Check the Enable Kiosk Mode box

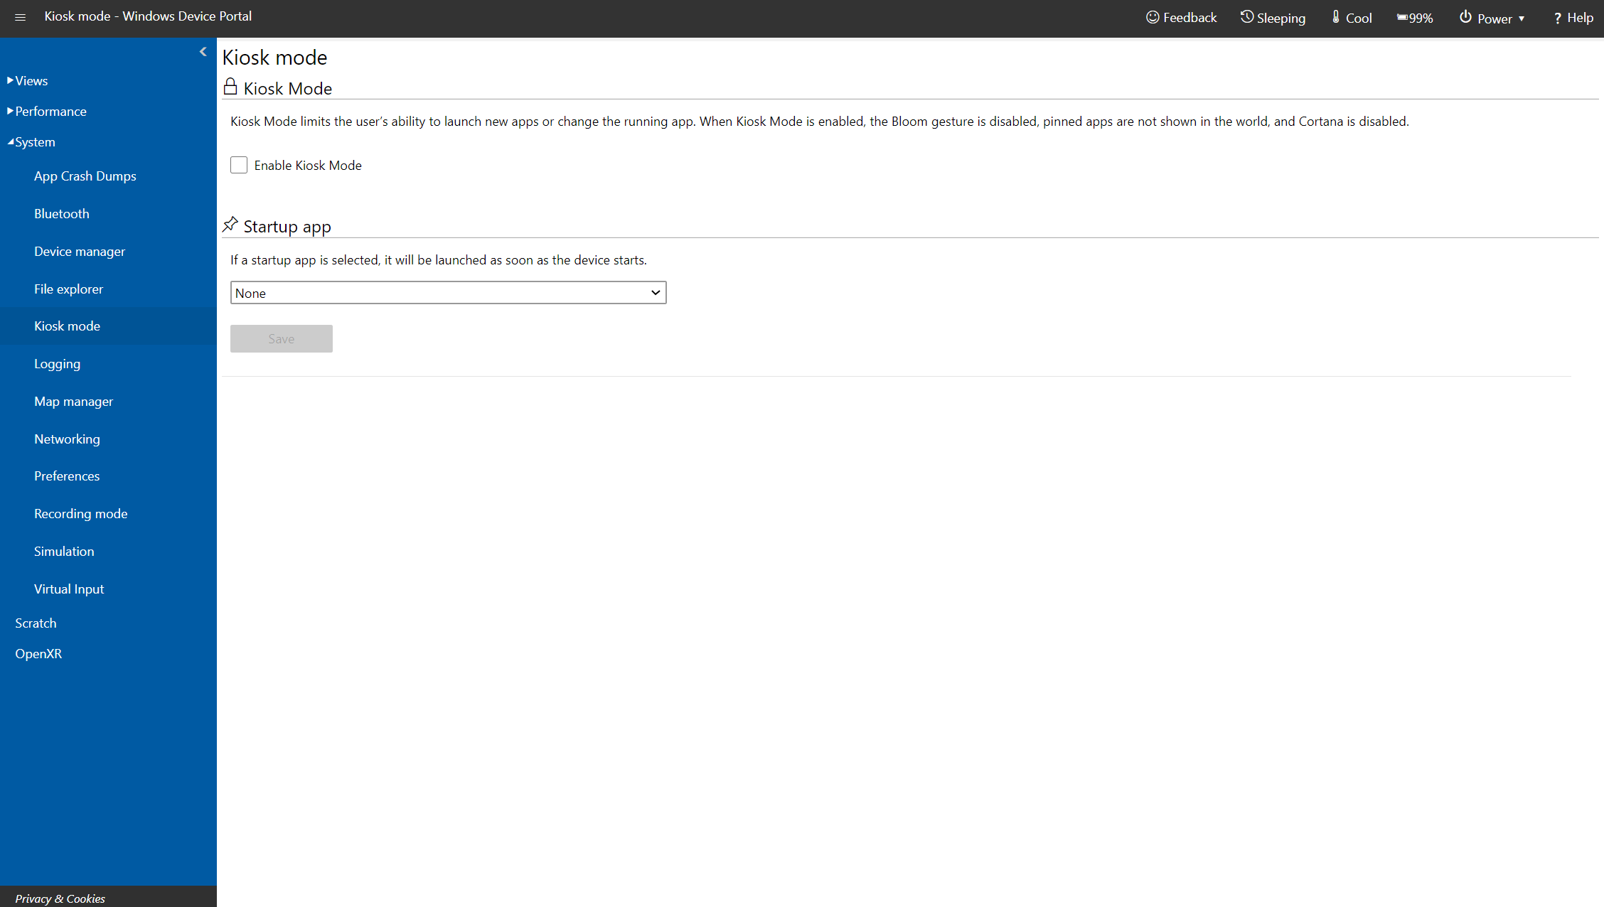coord(239,165)
